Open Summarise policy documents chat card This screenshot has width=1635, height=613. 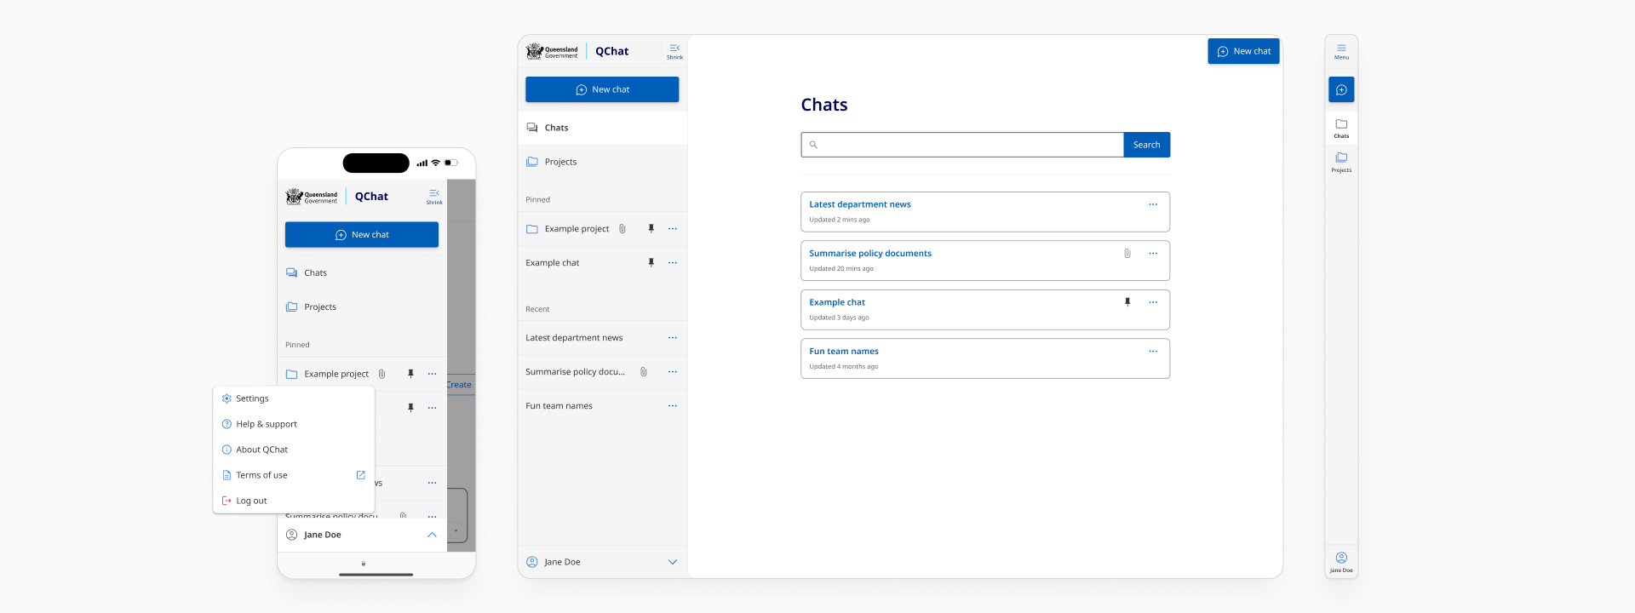point(985,261)
